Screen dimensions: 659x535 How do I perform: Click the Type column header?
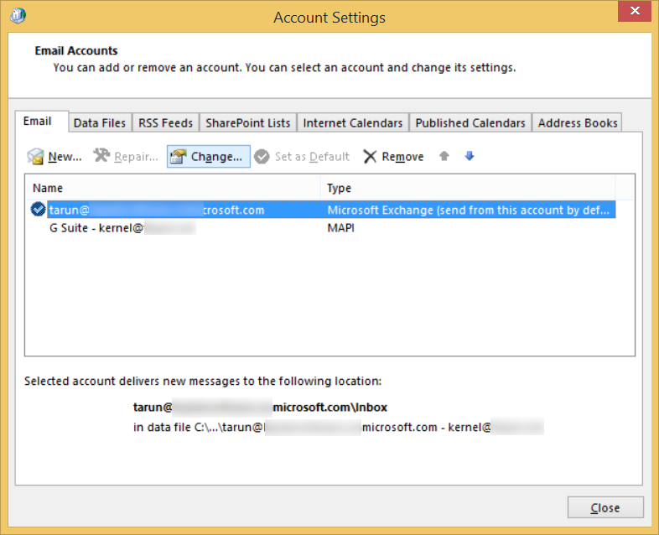click(x=468, y=188)
